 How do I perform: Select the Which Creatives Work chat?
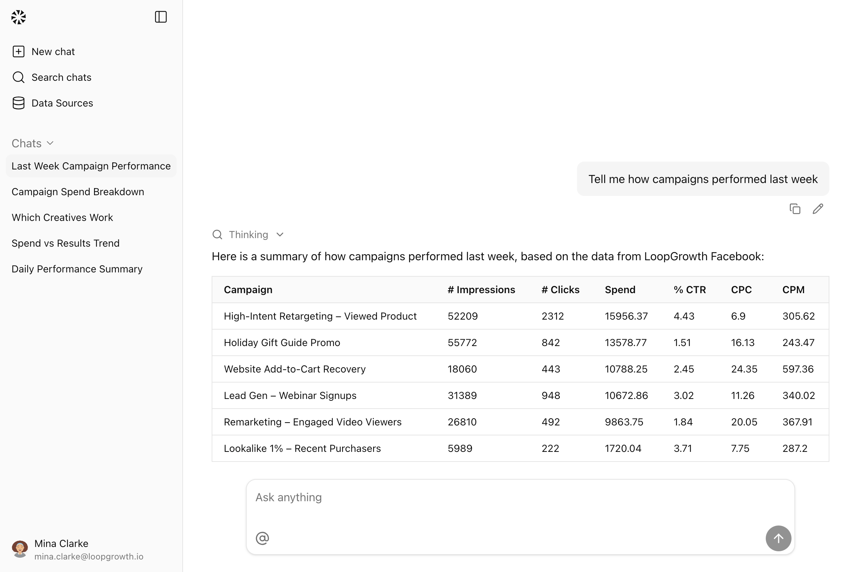pyautogui.click(x=62, y=217)
